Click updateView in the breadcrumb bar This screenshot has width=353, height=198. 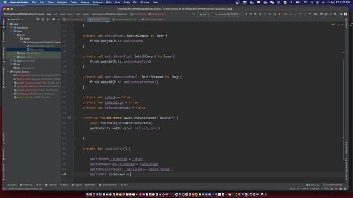click(x=157, y=14)
